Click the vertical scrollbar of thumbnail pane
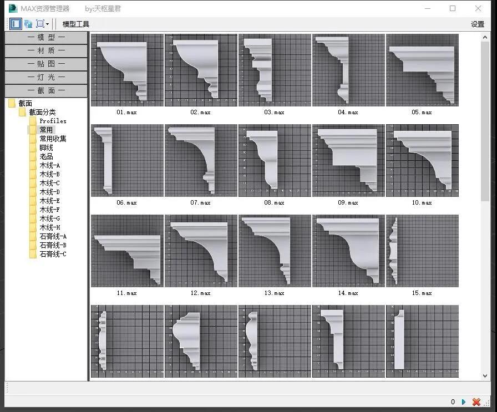Image resolution: width=497 pixels, height=412 pixels. 486,205
